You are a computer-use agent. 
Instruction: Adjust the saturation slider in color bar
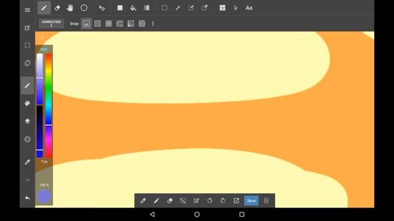[39, 79]
